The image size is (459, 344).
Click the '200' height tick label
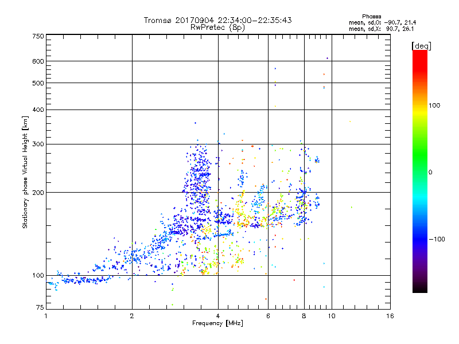38,193
